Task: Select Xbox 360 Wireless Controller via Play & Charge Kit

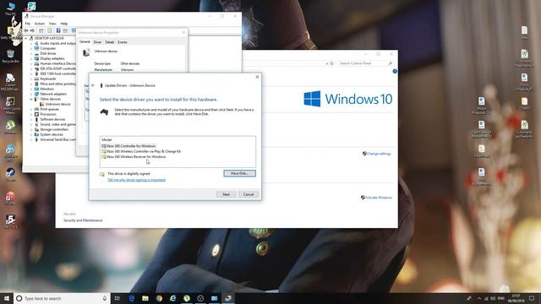Action: tap(141, 151)
